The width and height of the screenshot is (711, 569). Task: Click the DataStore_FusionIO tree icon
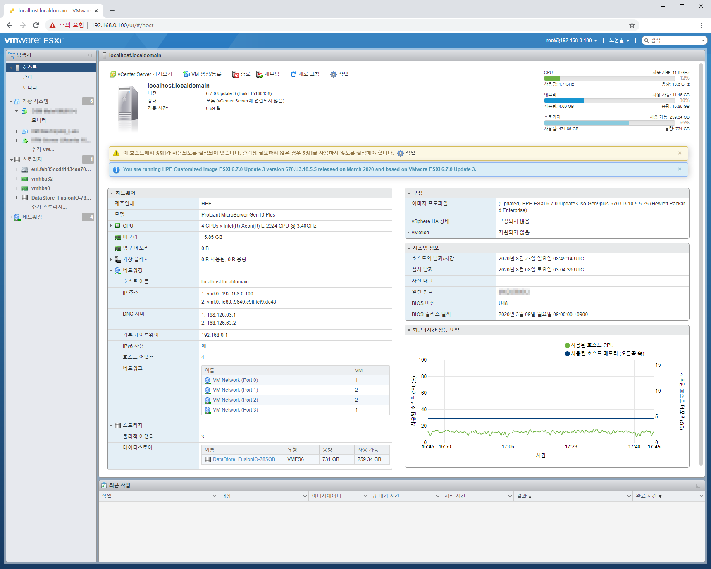(25, 198)
